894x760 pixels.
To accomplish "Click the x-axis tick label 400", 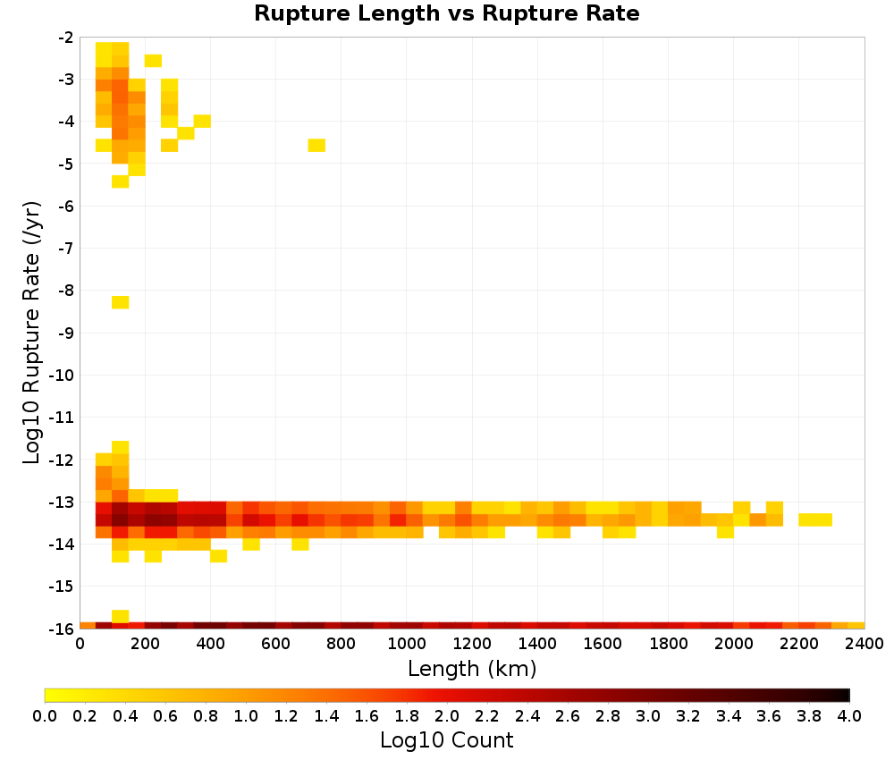I will pos(210,645).
